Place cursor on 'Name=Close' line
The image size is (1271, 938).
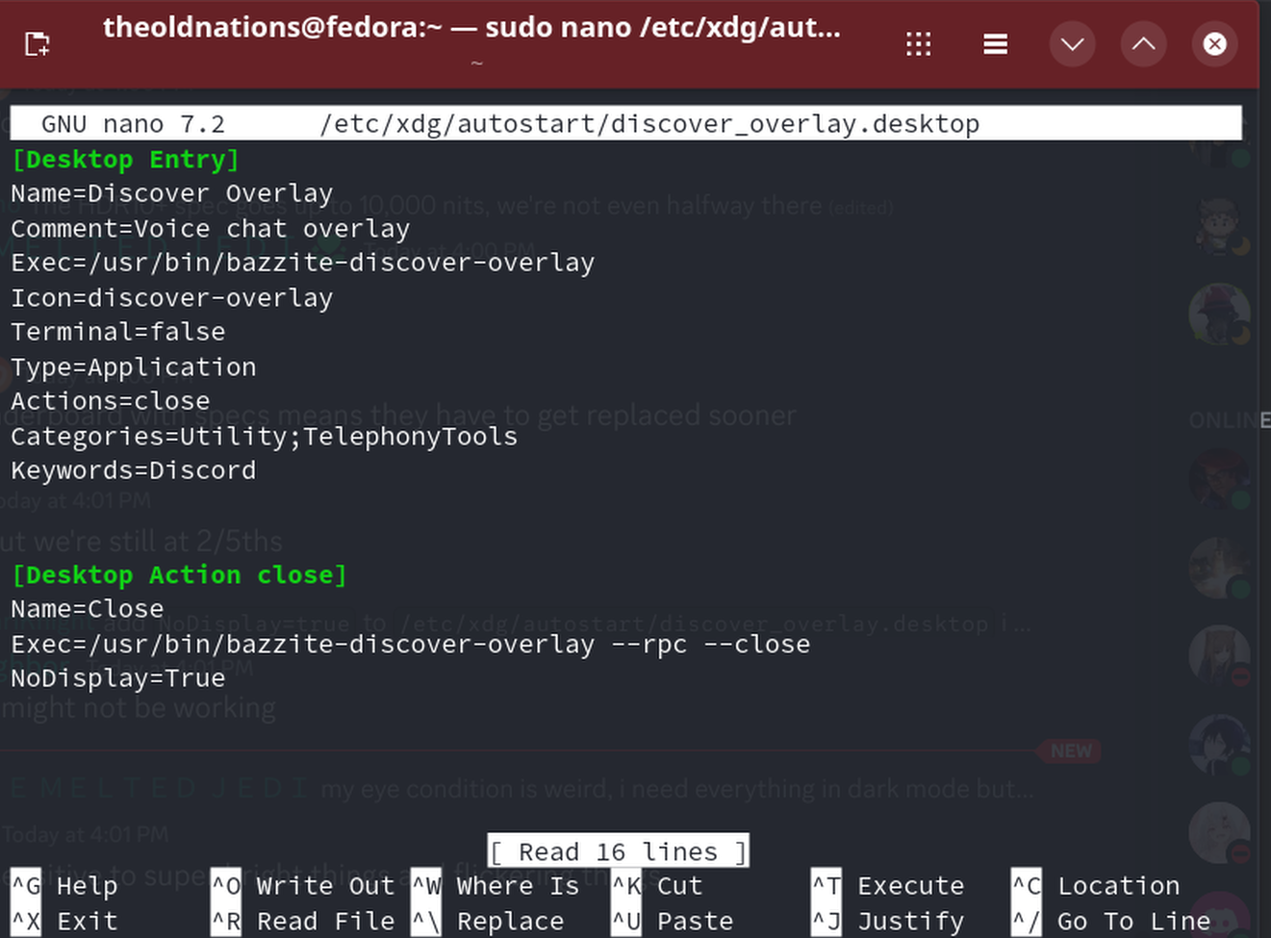pos(88,609)
